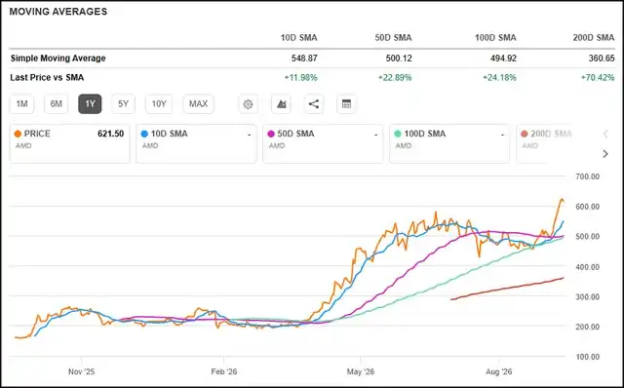Click the Aug '26 axis label
The height and width of the screenshot is (388, 624).
(498, 371)
